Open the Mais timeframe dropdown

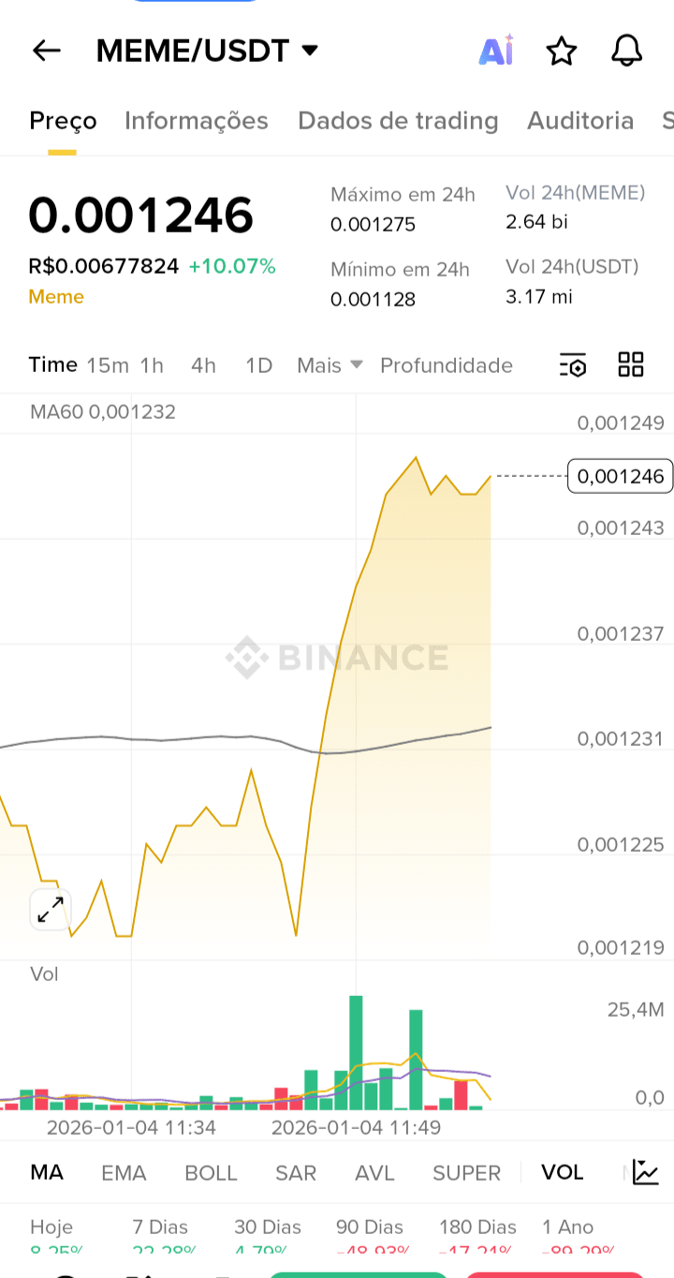click(x=330, y=365)
